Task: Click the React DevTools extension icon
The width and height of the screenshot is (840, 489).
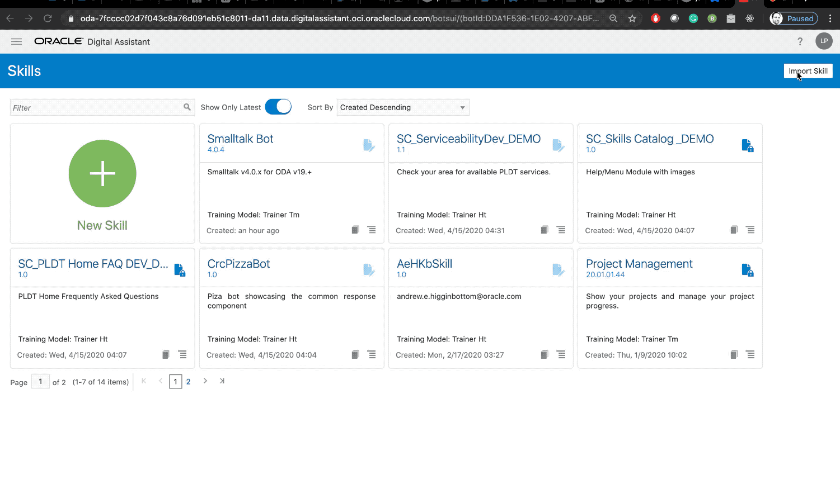Action: coord(749,18)
